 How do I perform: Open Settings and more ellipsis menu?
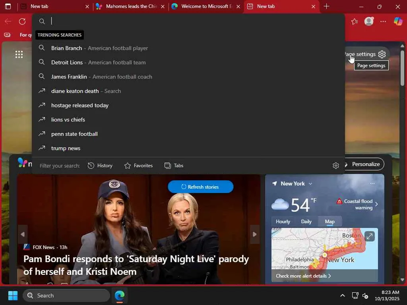(x=383, y=21)
